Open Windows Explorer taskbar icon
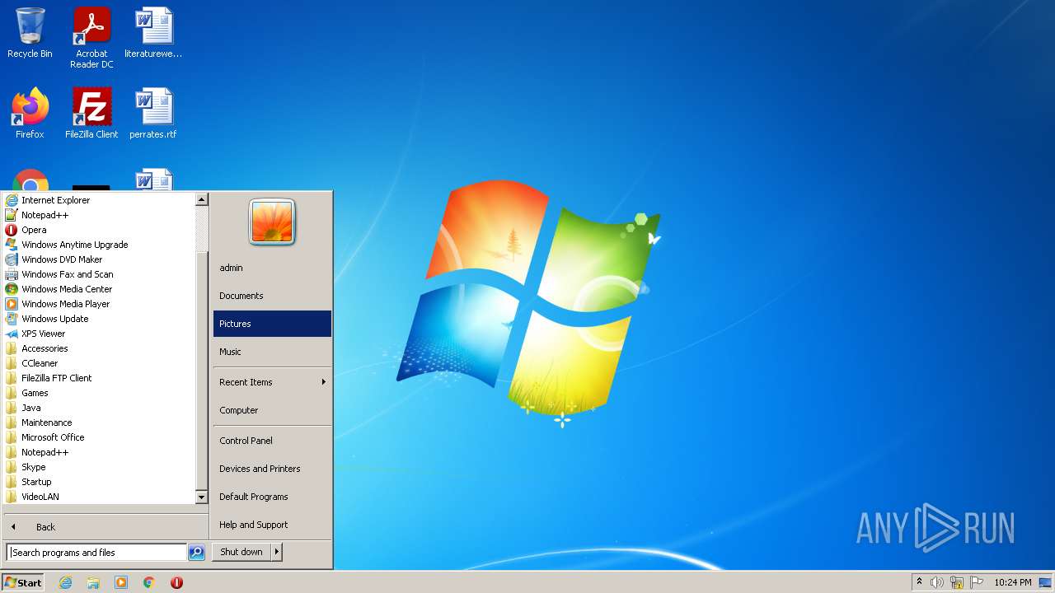 click(93, 582)
